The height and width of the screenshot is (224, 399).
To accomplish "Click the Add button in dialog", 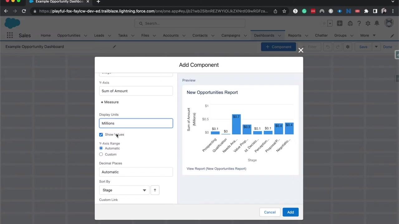I will (291, 212).
